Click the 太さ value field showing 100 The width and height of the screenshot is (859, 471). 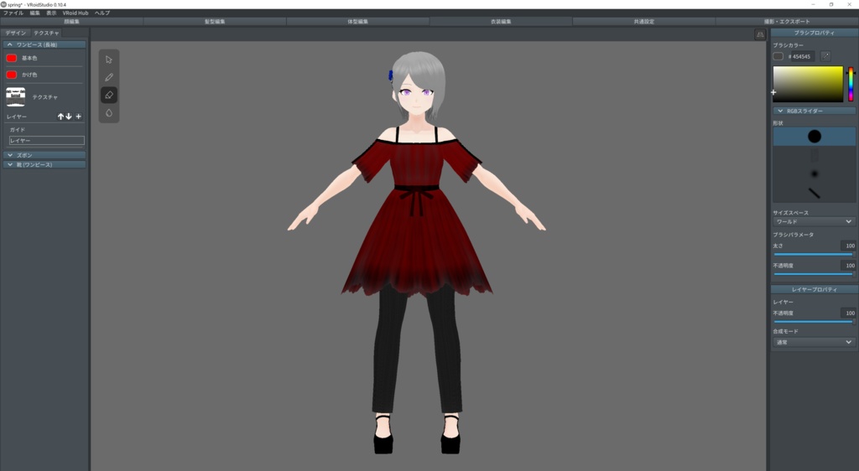(x=847, y=246)
